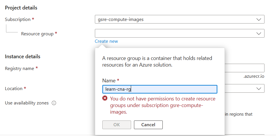This screenshot has width=276, height=136.
Task: Click the resource group description text
Action: point(157,62)
